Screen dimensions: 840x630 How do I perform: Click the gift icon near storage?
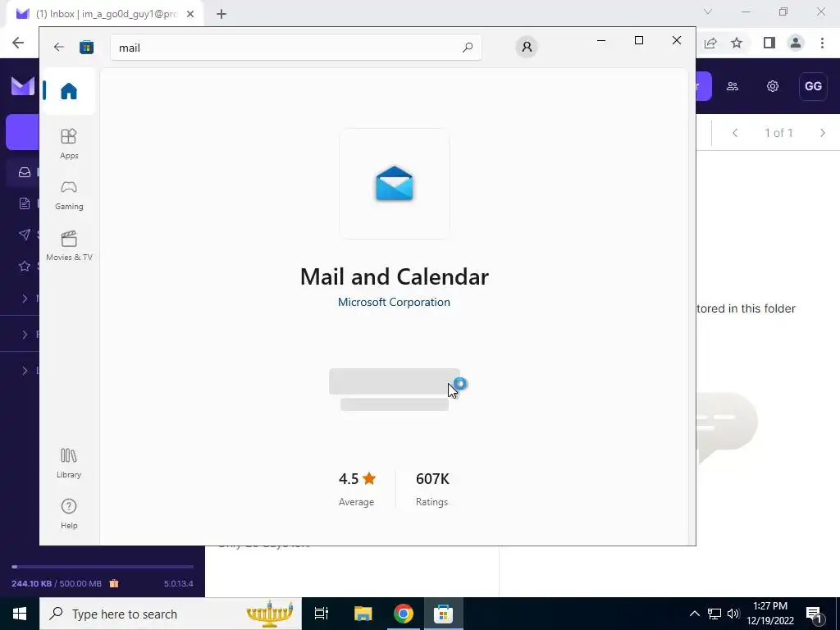(114, 583)
